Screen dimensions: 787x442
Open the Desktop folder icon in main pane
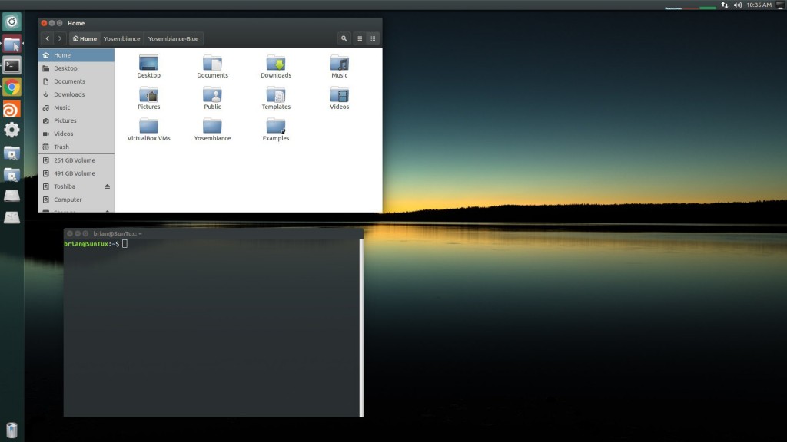tap(148, 66)
